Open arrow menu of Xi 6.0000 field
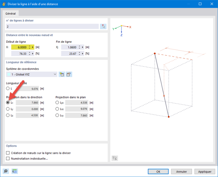The height and width of the screenshot is (177, 218). 33,47
